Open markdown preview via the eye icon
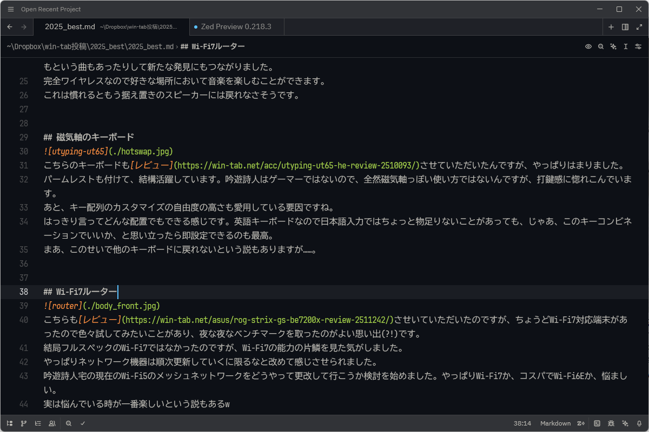The width and height of the screenshot is (649, 432). click(588, 46)
